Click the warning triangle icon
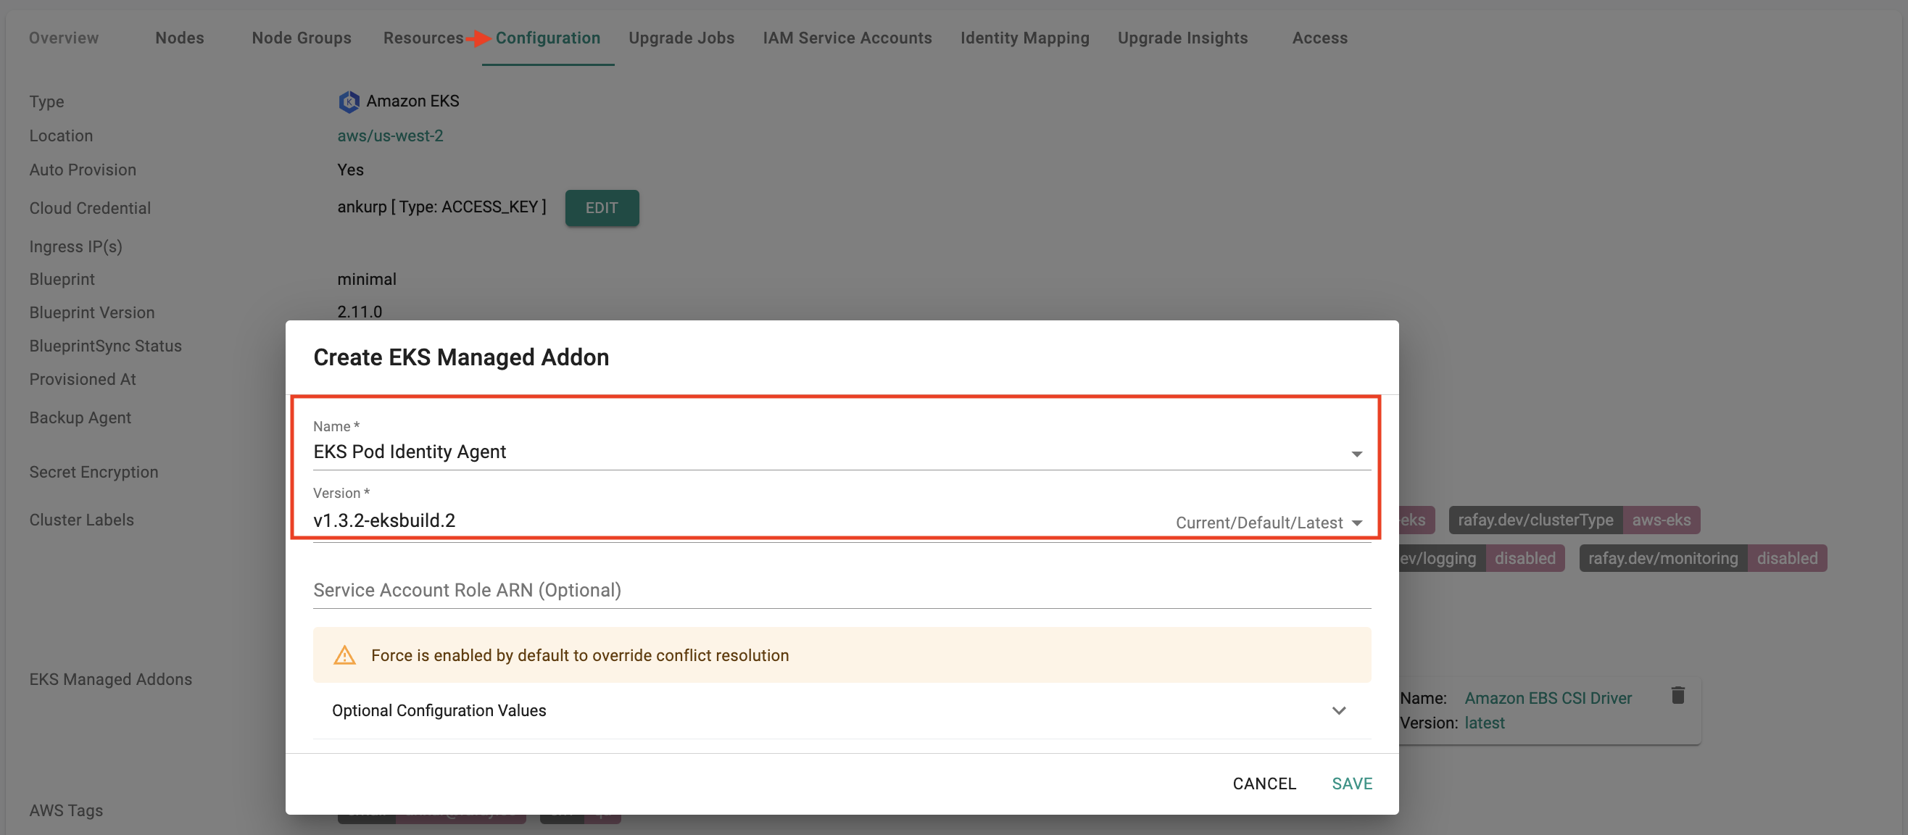Viewport: 1908px width, 835px height. tap(344, 655)
